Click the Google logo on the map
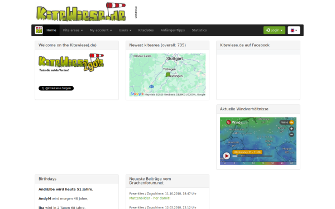 137,94
